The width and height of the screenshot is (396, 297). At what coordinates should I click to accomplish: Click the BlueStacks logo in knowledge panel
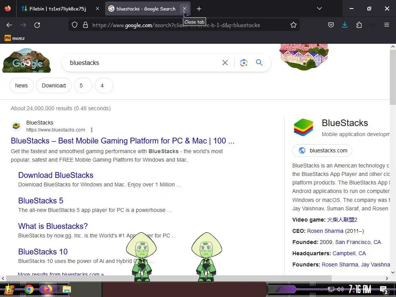coord(303,127)
